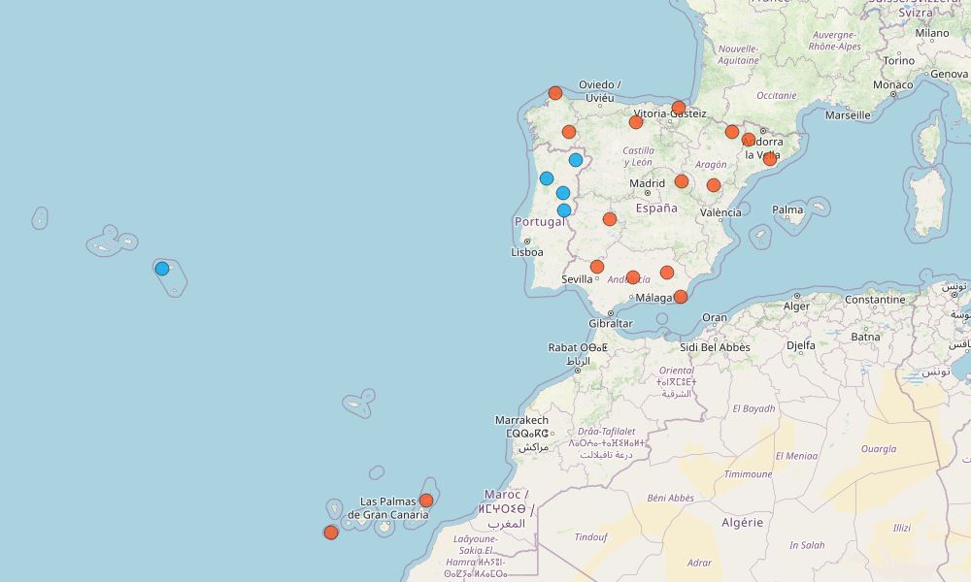Click the orange marker on the Catalonia coast
The image size is (971, 582).
pos(770,159)
